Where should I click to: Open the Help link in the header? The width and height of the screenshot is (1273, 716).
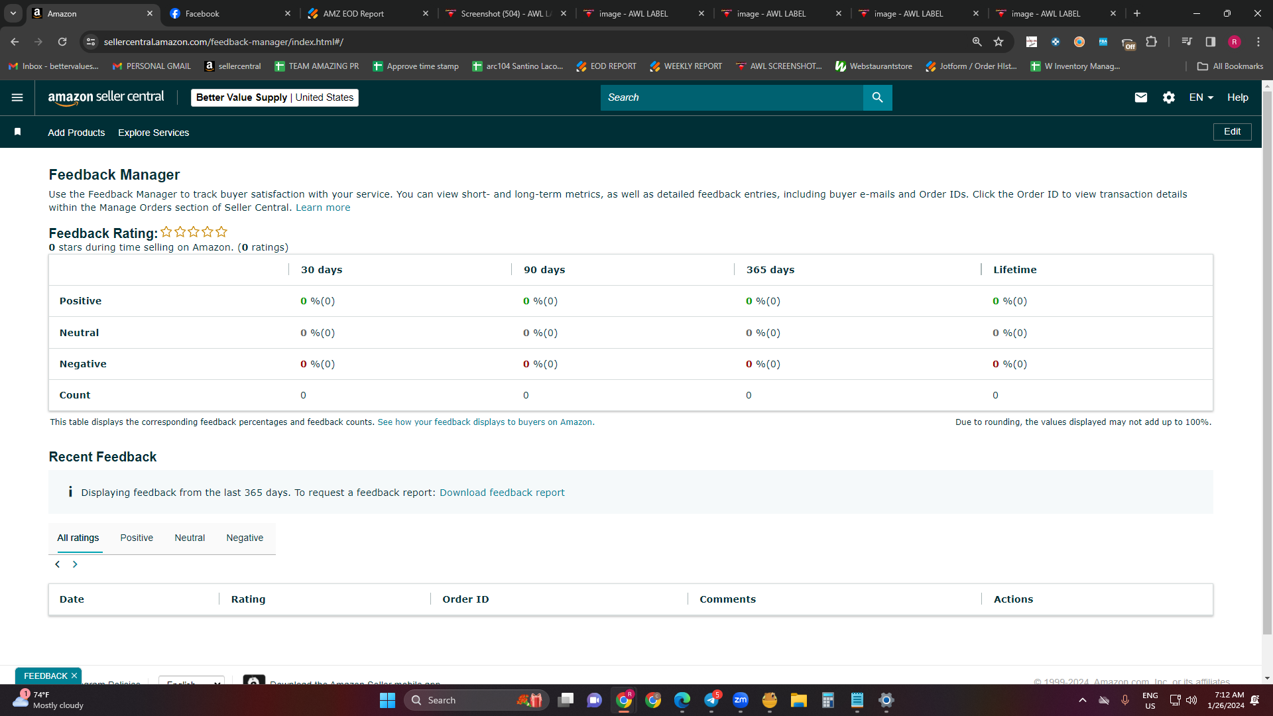(x=1237, y=97)
